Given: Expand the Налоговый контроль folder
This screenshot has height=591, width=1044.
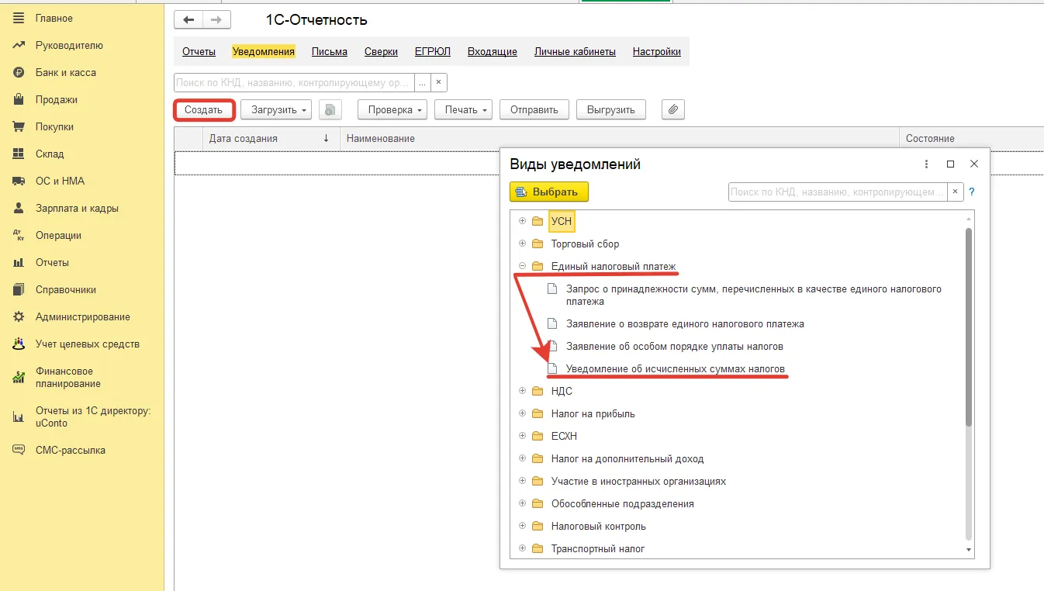Looking at the screenshot, I should 522,526.
